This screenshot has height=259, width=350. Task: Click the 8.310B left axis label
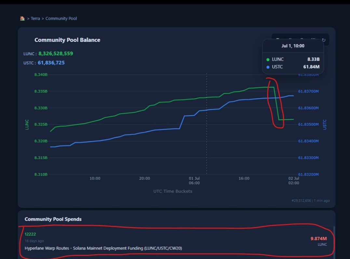tap(41, 174)
